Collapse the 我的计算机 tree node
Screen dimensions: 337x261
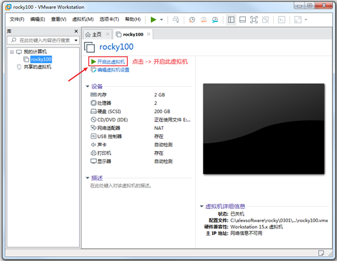click(12, 52)
